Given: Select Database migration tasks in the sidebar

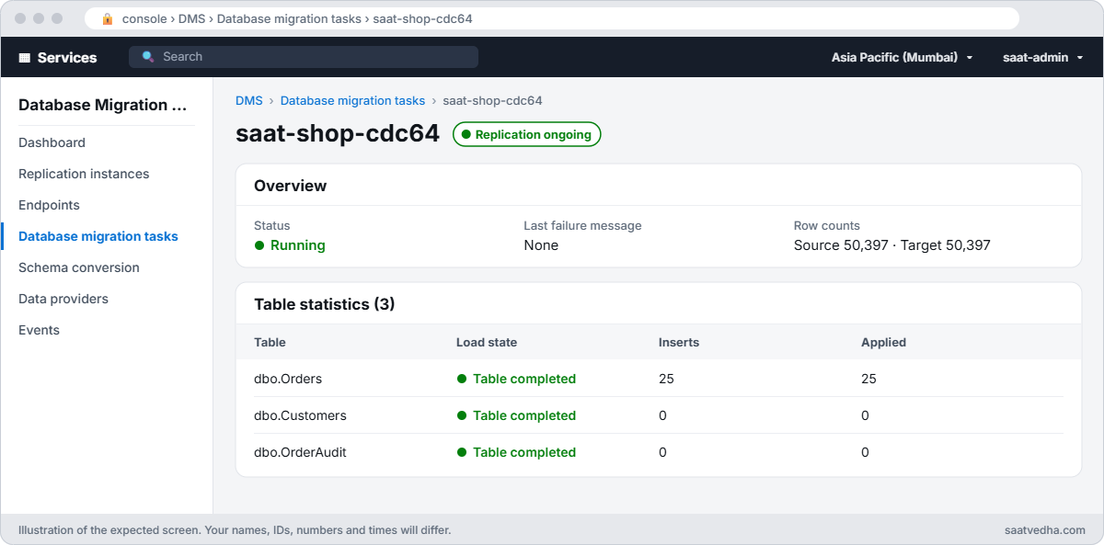Looking at the screenshot, I should coord(98,236).
